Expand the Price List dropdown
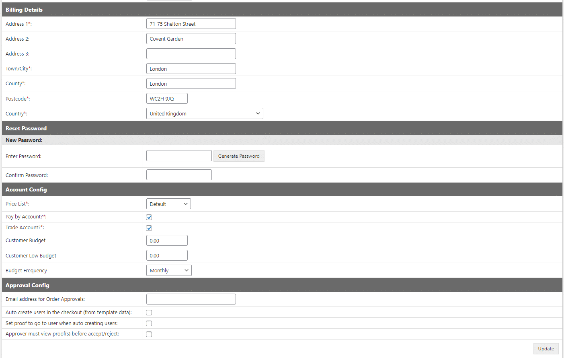 coord(168,204)
